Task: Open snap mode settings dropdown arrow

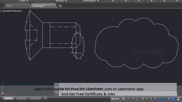Action: [133, 99]
